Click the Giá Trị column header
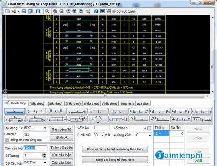Screen dimensions: 217x166 (x=177, y=128)
